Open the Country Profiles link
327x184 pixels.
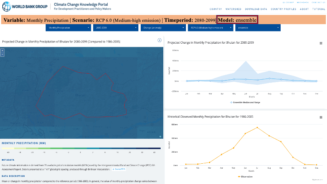click(x=283, y=9)
